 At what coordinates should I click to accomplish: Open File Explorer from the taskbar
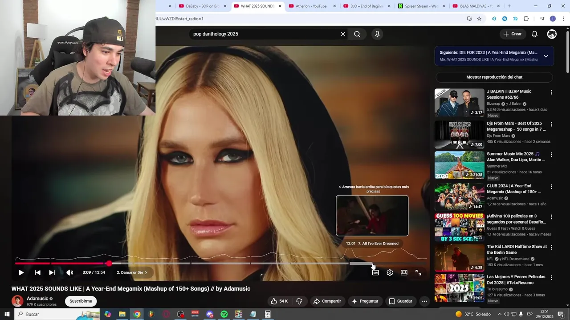[122, 314]
